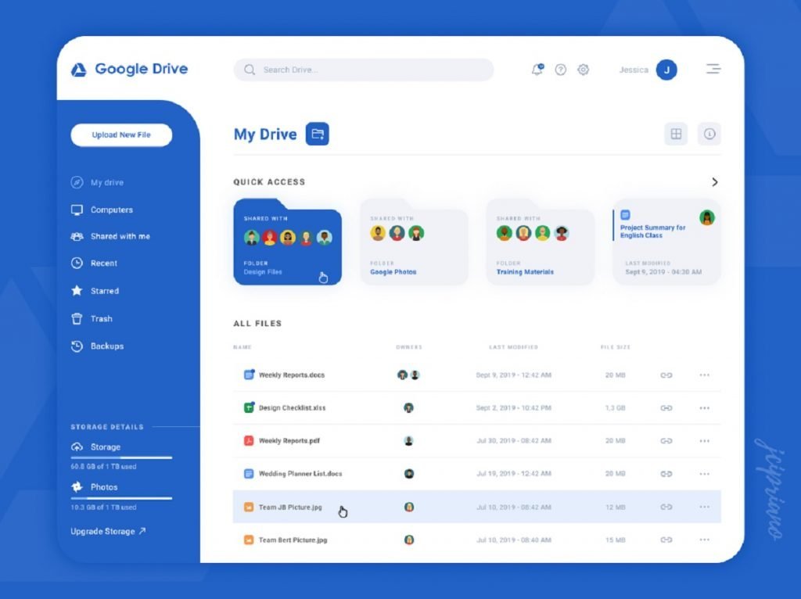Click the Photos pinwheel icon
This screenshot has width=801, height=599.
77,486
